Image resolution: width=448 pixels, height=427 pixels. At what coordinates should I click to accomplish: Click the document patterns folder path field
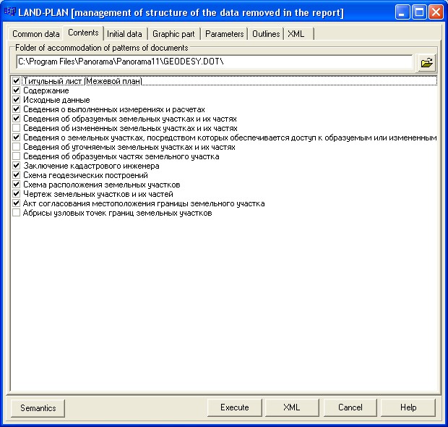[213, 62]
